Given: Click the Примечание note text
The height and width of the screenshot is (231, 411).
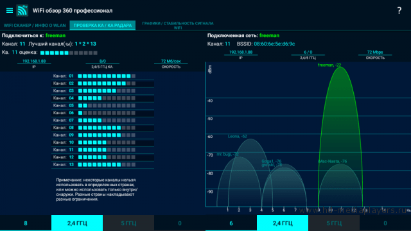Looking at the screenshot, I should coord(97,190).
